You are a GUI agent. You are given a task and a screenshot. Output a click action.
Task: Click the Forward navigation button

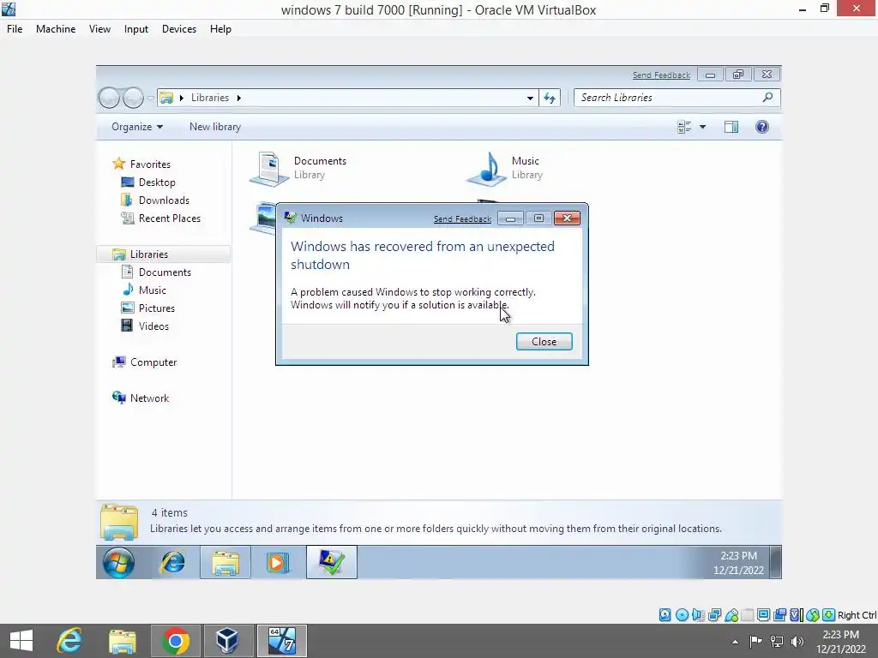point(133,98)
